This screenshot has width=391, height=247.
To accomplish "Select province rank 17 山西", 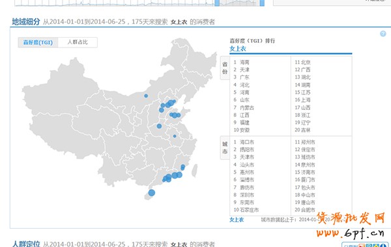I will [302, 107].
